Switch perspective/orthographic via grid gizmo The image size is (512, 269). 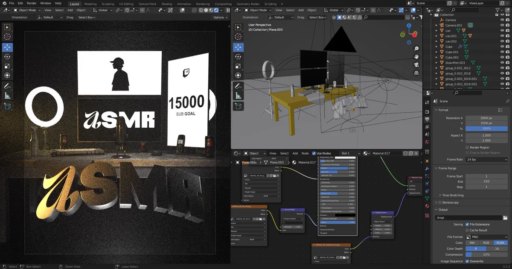(416, 73)
